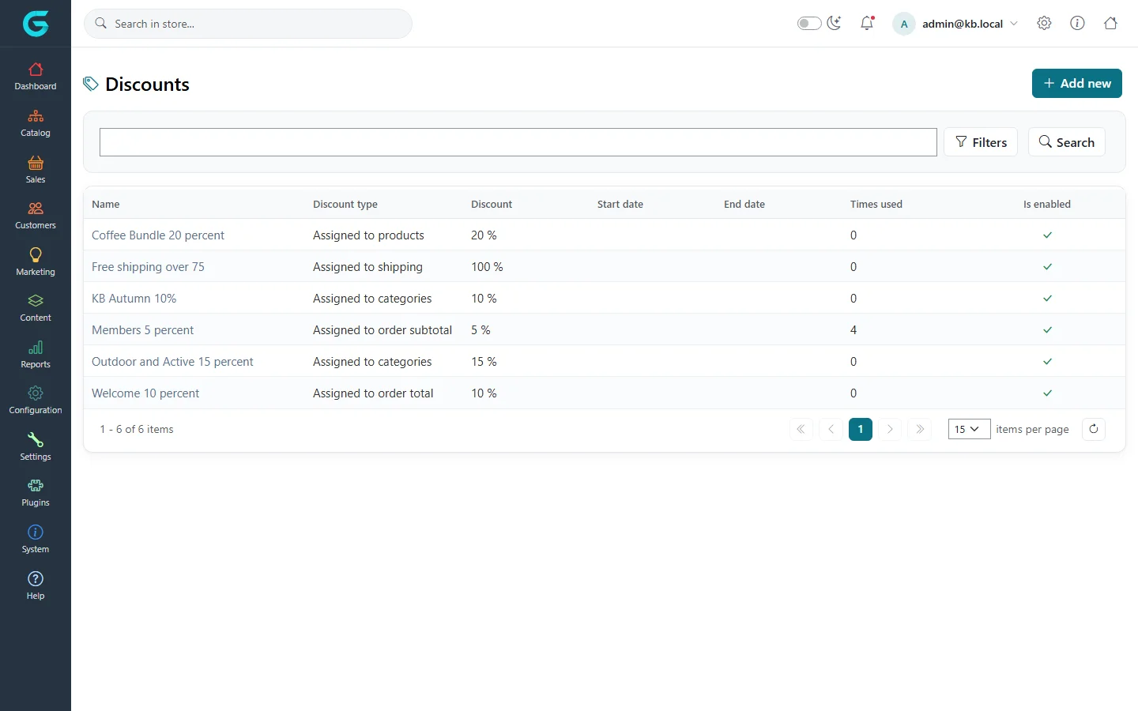Focus the discount name search field
Screen dimensions: 1138x711
tap(518, 142)
